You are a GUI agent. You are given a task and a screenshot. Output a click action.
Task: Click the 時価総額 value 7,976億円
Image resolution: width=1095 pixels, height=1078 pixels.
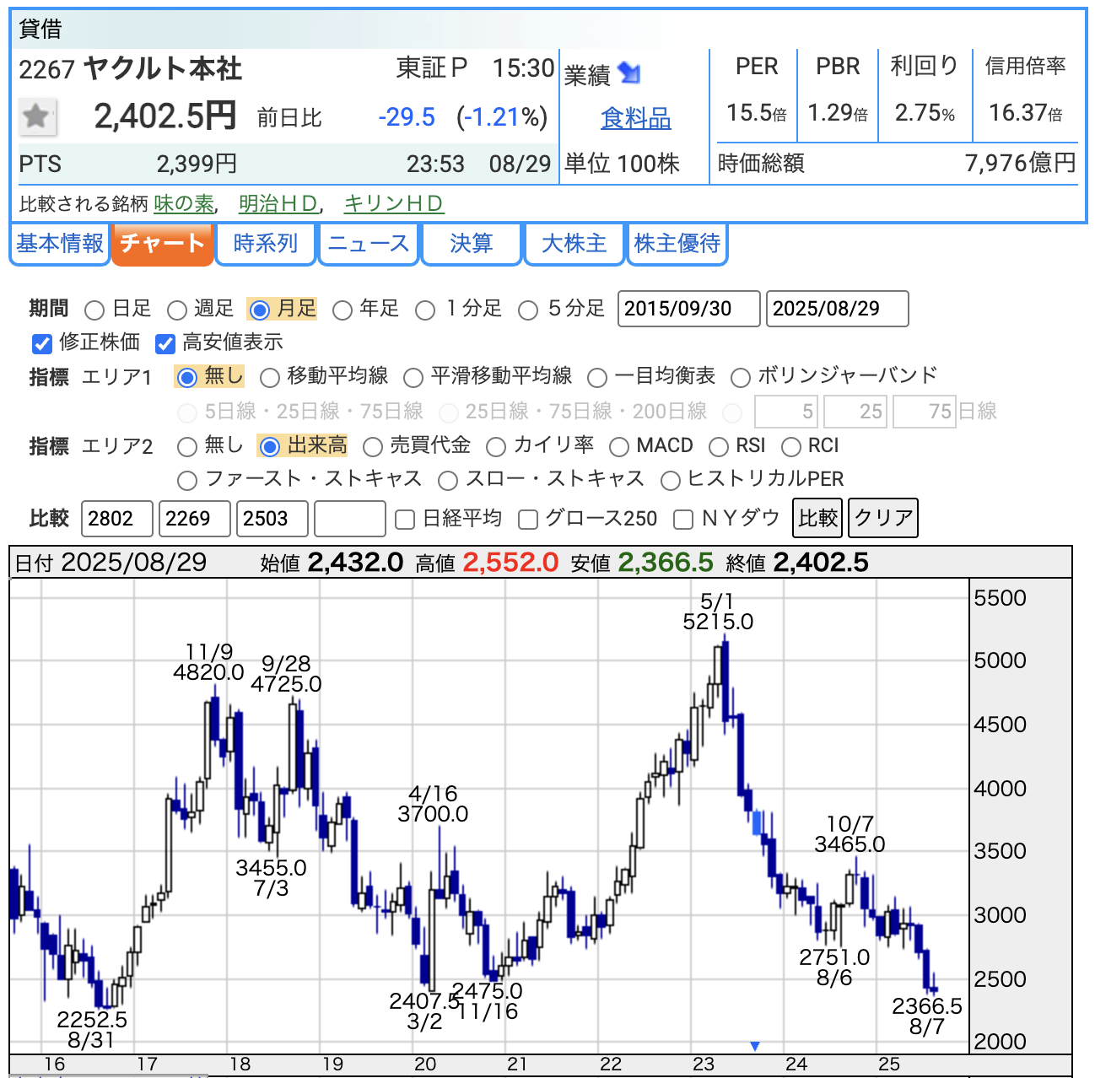pos(1021,163)
